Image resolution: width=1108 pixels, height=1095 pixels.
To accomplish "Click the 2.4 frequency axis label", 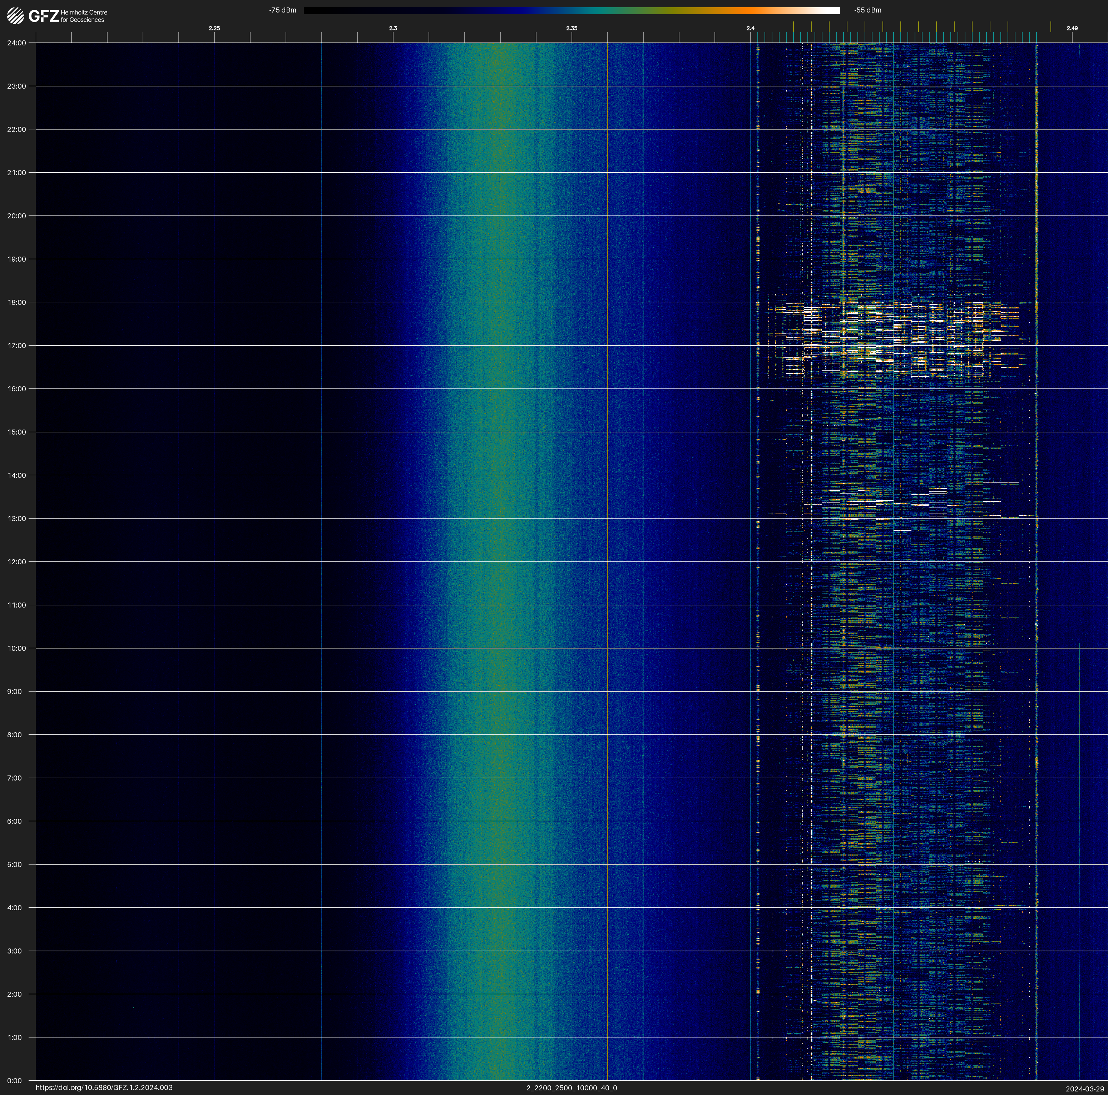I will [750, 28].
